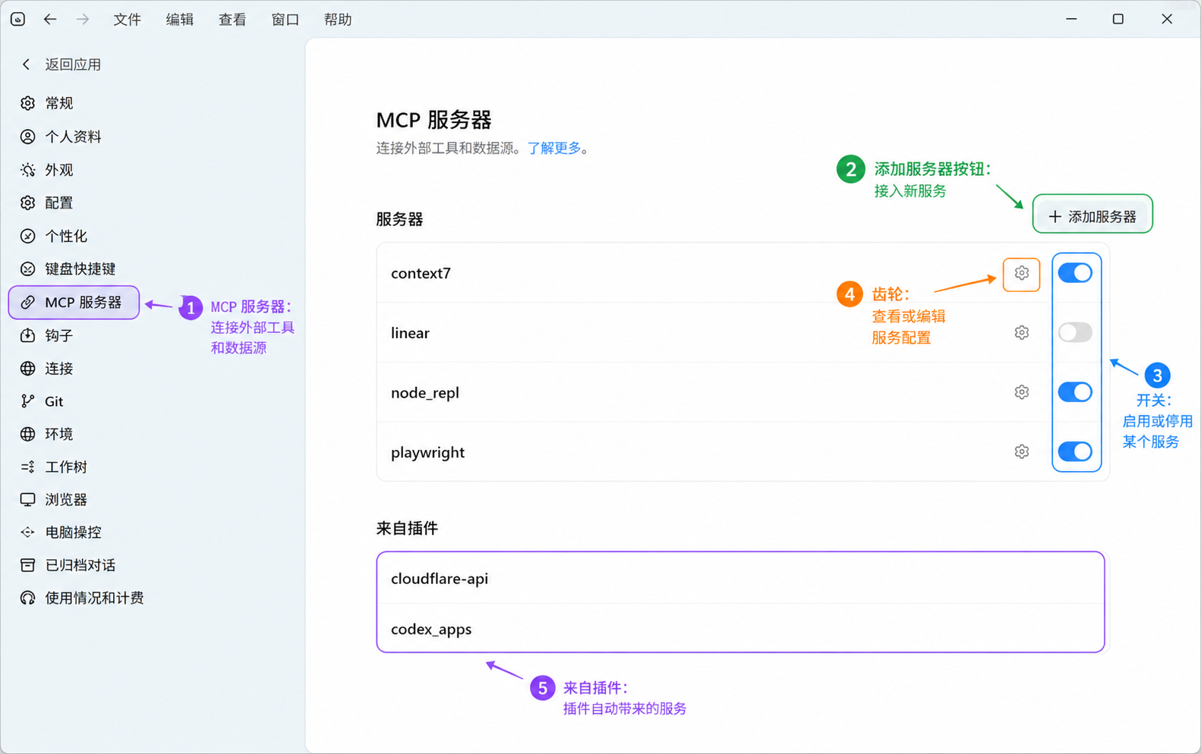Click 返回应用 text label

pyautogui.click(x=73, y=64)
